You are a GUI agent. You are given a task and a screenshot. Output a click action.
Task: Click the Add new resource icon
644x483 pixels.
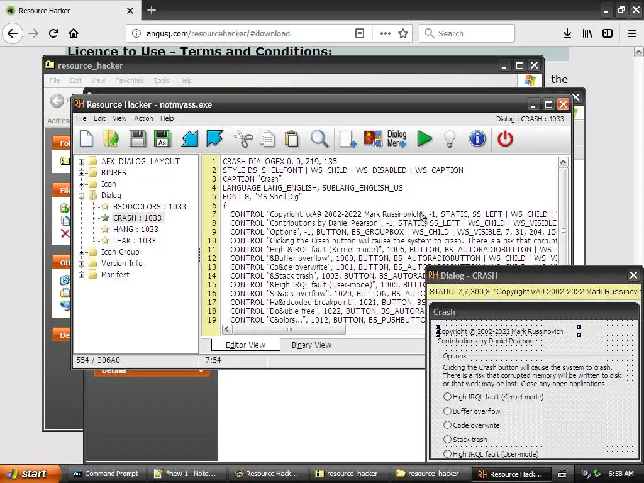(347, 139)
